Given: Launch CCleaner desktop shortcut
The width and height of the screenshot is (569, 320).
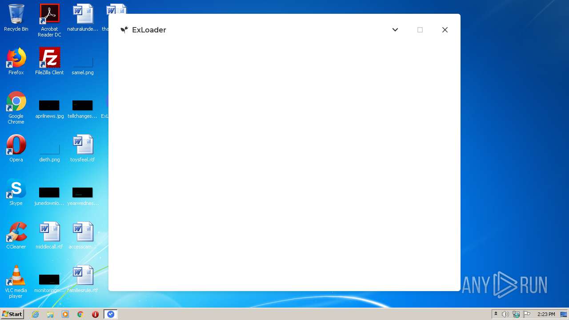Looking at the screenshot, I should tap(16, 236).
